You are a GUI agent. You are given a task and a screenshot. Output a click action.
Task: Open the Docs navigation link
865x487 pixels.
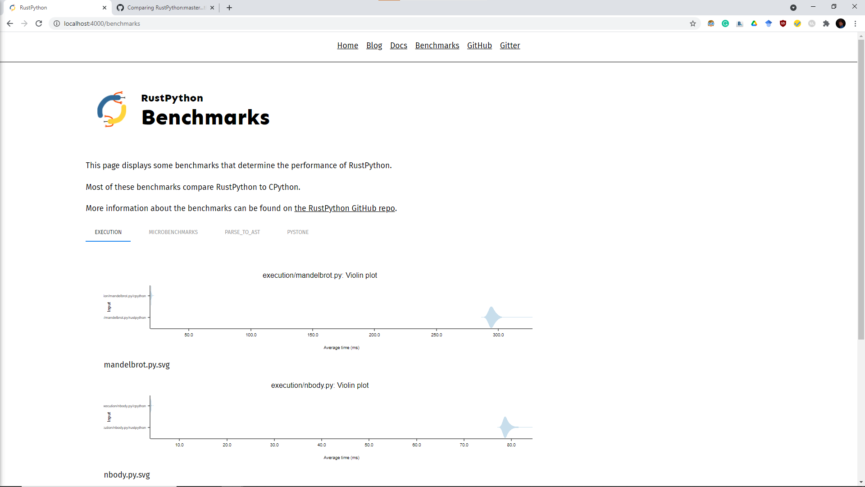(398, 46)
